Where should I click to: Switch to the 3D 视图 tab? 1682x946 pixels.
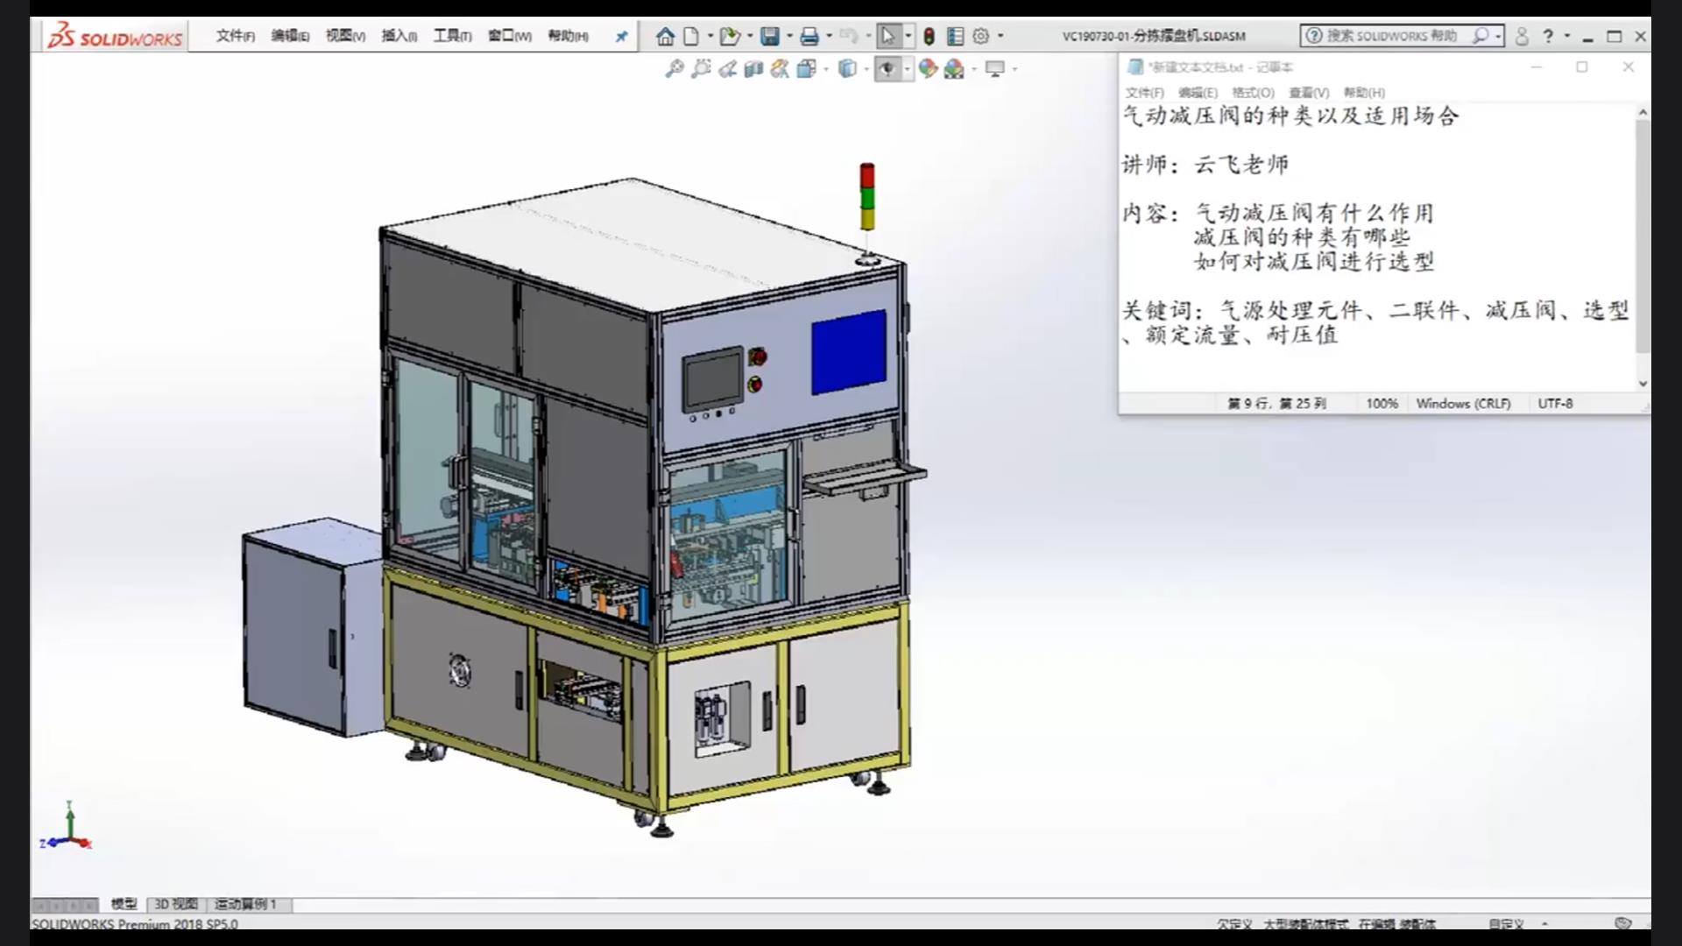176,904
